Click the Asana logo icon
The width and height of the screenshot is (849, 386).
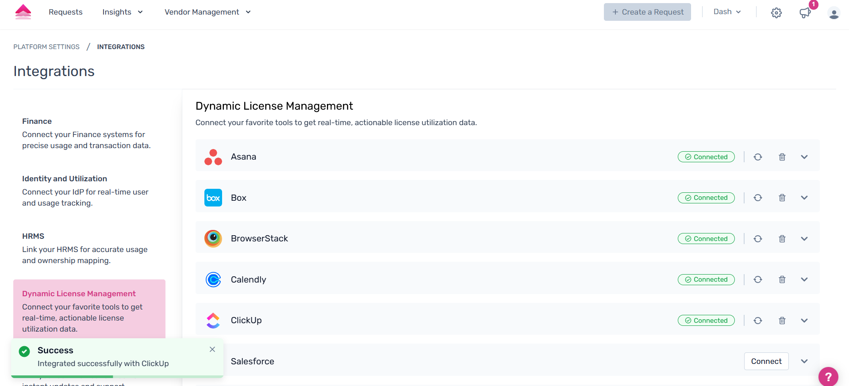[213, 157]
